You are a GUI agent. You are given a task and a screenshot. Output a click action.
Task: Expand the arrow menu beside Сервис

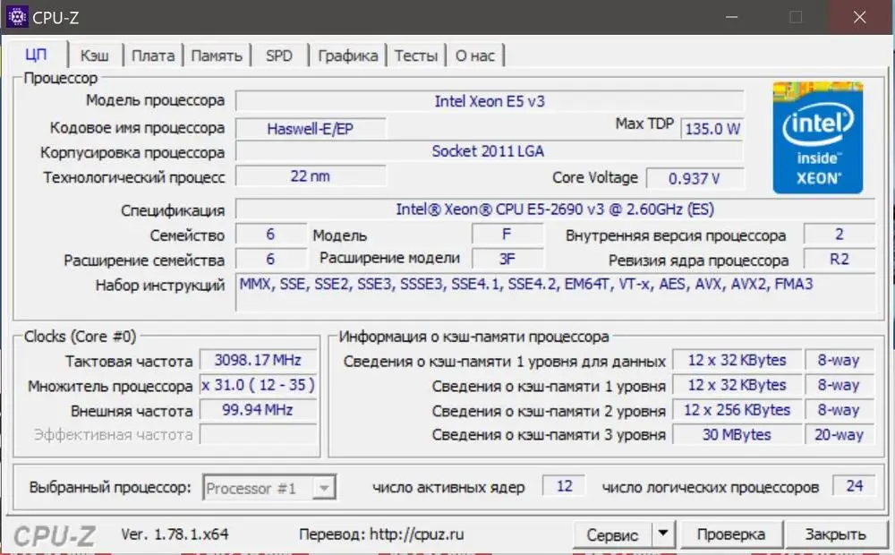662,534
